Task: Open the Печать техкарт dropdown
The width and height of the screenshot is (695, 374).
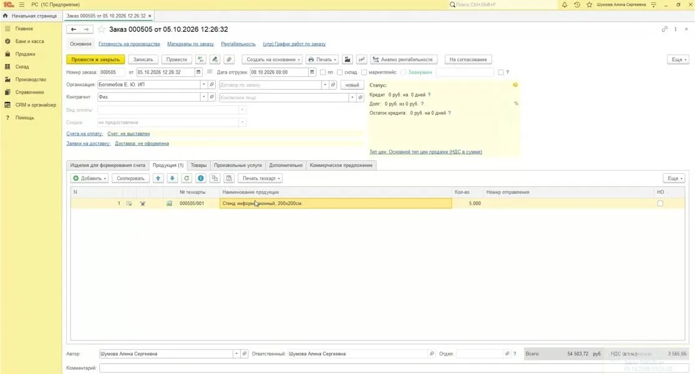Action: click(261, 178)
